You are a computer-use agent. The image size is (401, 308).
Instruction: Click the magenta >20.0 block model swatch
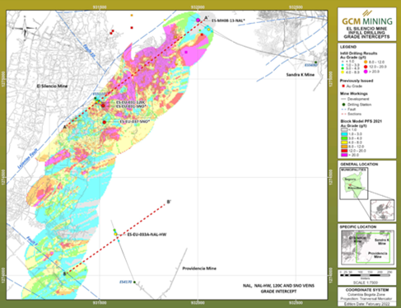click(x=344, y=155)
